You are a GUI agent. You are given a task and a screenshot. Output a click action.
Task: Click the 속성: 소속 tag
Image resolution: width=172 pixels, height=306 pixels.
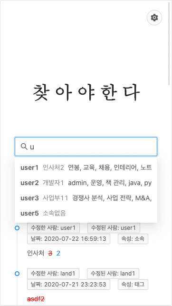[133, 239]
